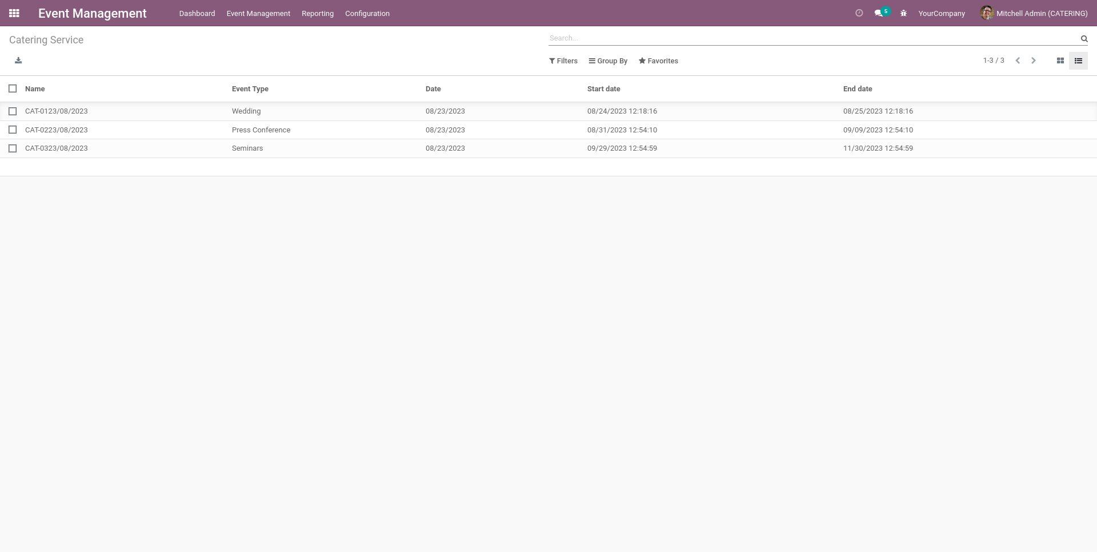Click the Seminars row date 08/23/2023
1097x552 pixels.
coord(445,148)
